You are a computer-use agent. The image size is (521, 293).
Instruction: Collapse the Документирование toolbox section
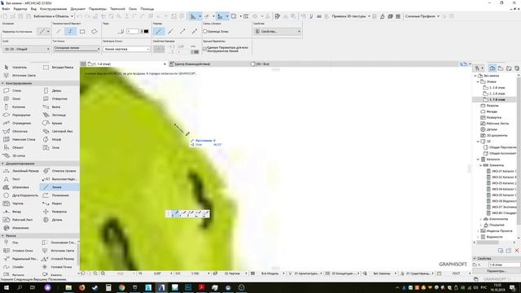(3, 164)
